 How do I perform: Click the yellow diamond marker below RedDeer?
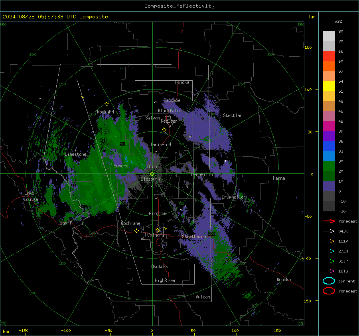(164, 130)
